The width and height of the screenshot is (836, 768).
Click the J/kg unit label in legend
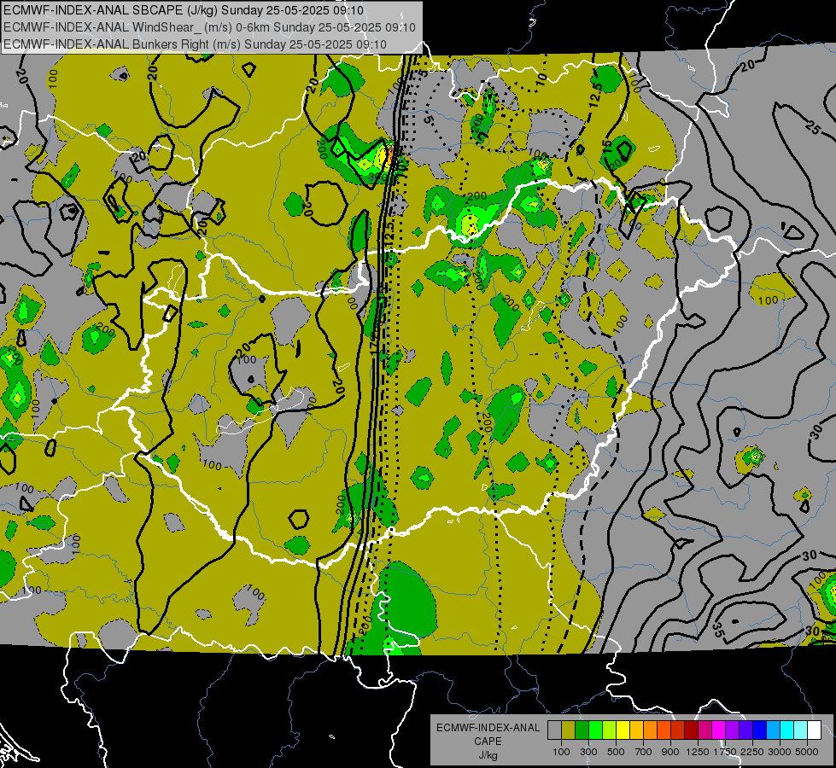point(488,755)
